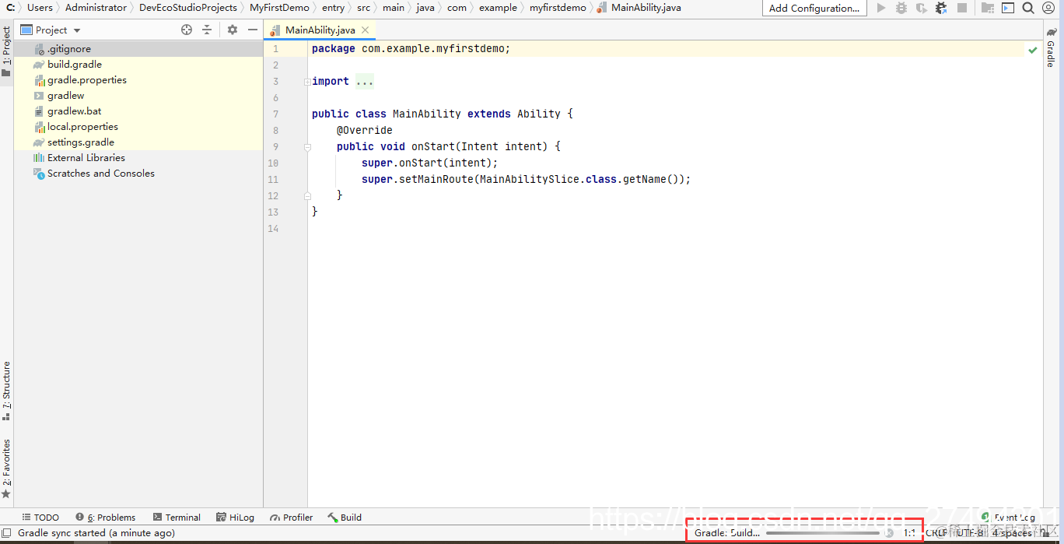Hide the Project panel with minus icon
The height and width of the screenshot is (544, 1064).
click(x=253, y=30)
